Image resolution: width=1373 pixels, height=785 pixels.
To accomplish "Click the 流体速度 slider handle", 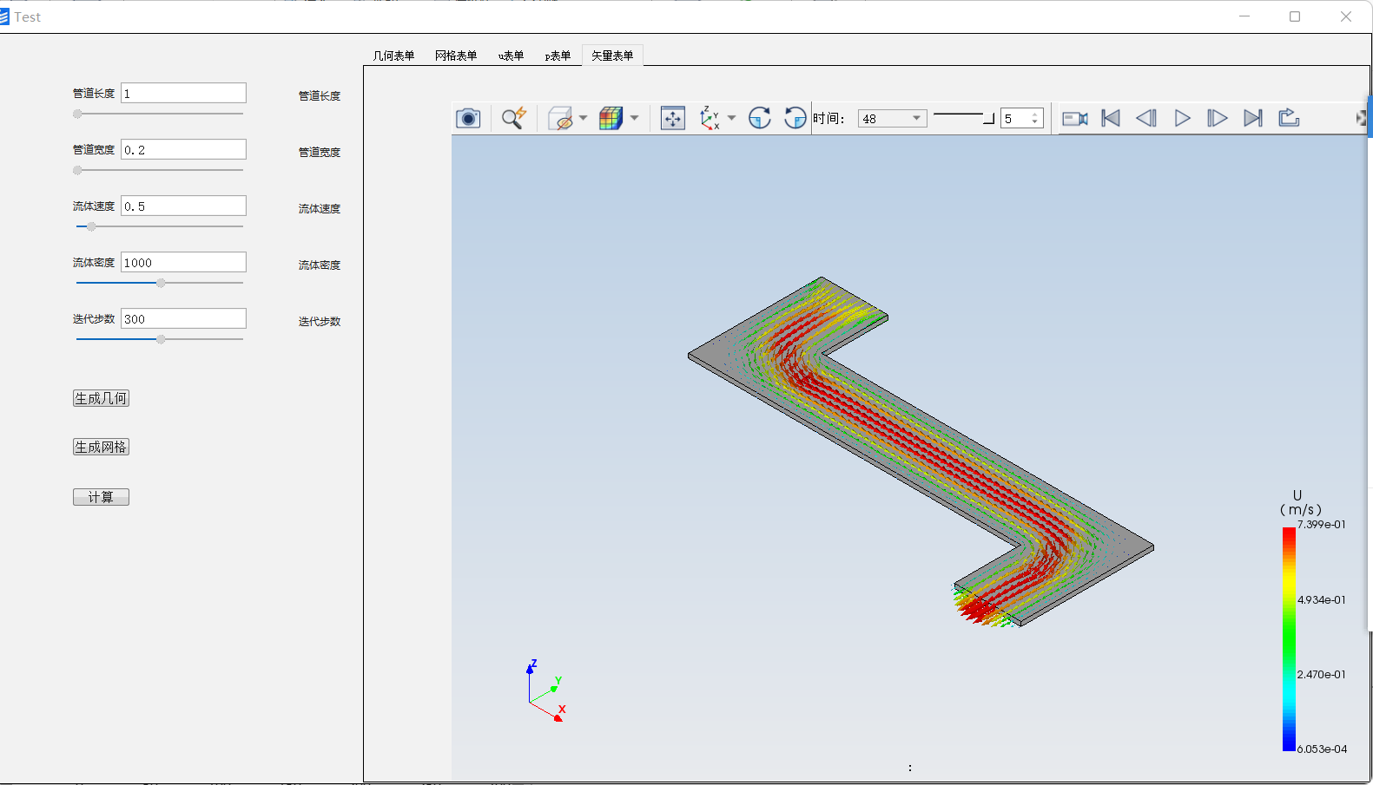I will coord(91,226).
